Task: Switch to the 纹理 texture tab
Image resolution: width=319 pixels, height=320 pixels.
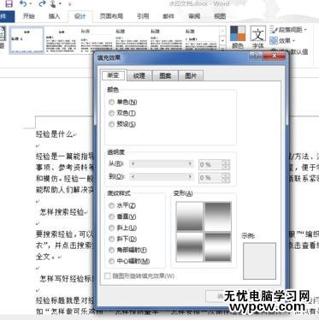Action: click(139, 76)
